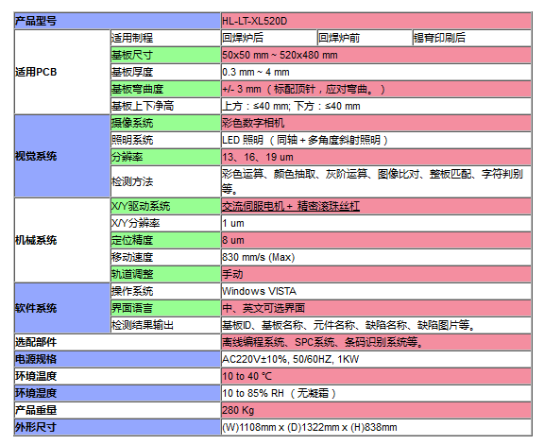Screen dimensions: 544x444
Task: Click the 产品重量 row header
Action: pos(117,410)
